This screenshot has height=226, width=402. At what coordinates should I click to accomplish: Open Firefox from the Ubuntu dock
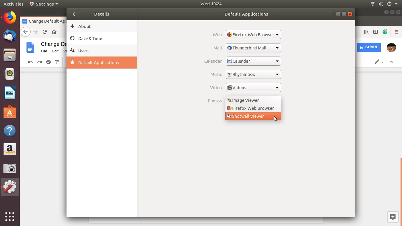point(10,18)
